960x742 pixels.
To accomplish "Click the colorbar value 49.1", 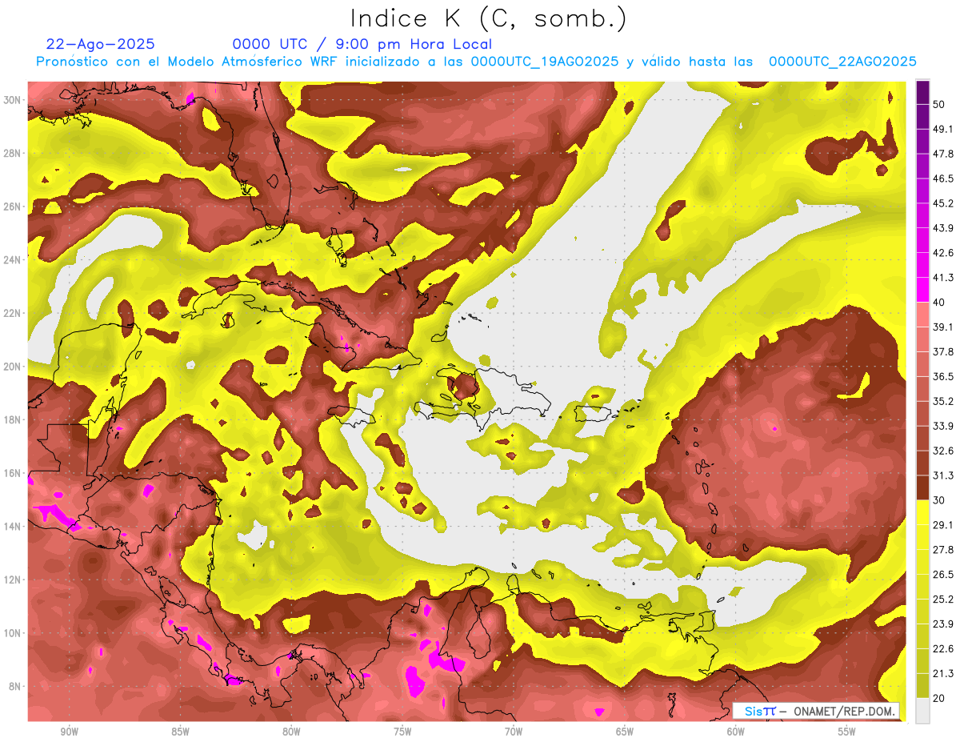I will [x=942, y=129].
